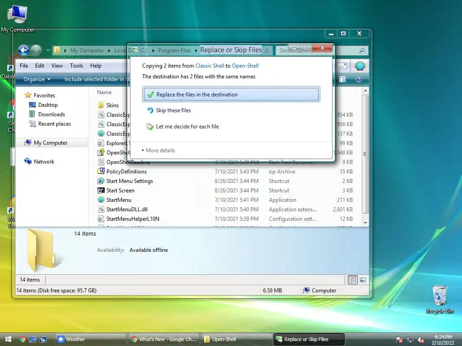Click Program Files in the address bar
The height and width of the screenshot is (346, 462).
(175, 50)
